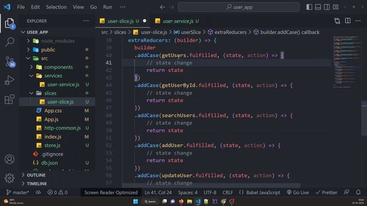Change encoding via UTF-8
This screenshot has width=367, height=206.
(210, 192)
